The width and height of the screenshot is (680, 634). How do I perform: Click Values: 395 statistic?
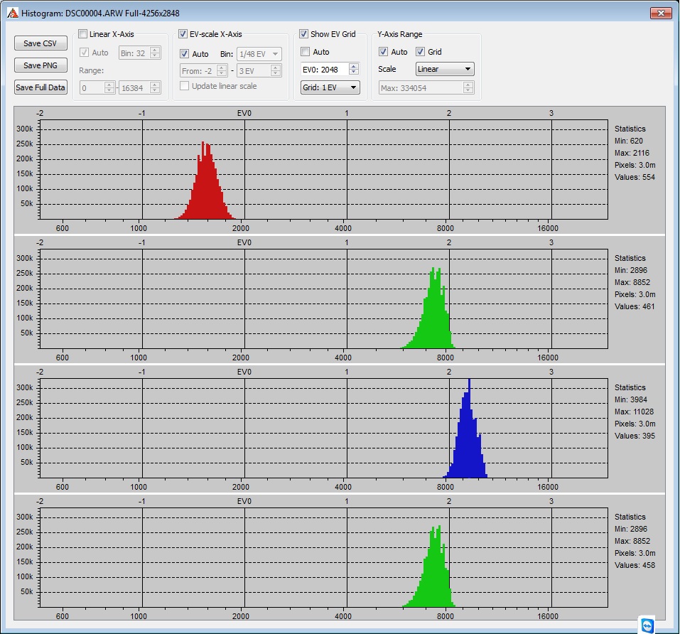tap(635, 436)
